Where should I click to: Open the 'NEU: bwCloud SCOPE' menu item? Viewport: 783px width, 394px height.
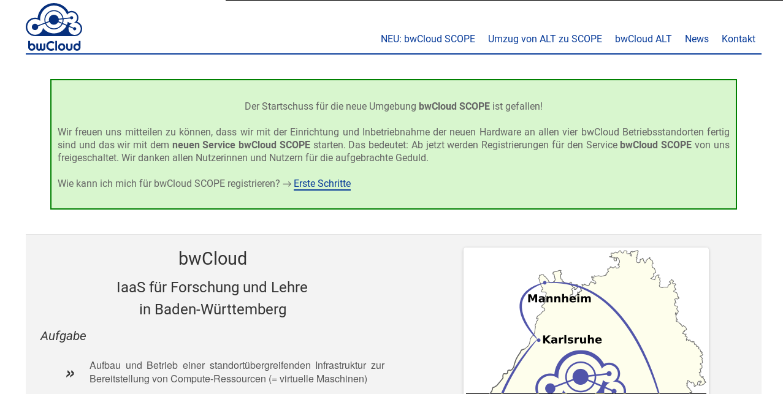428,39
